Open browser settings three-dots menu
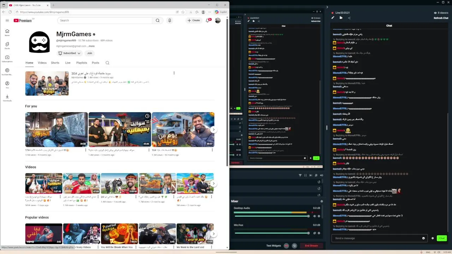Viewport: 452px width, 254px height. click(x=210, y=12)
